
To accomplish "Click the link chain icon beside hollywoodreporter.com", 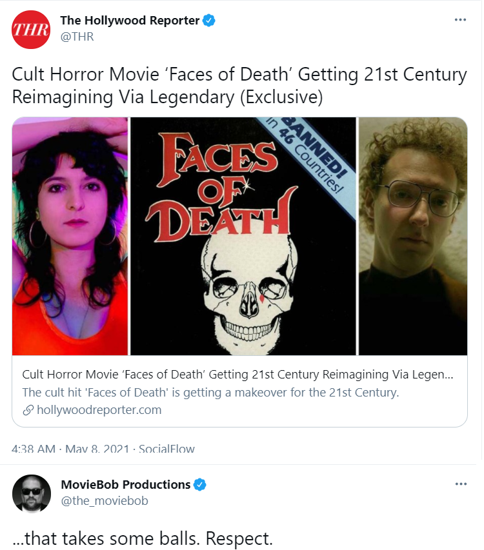I will (x=28, y=410).
